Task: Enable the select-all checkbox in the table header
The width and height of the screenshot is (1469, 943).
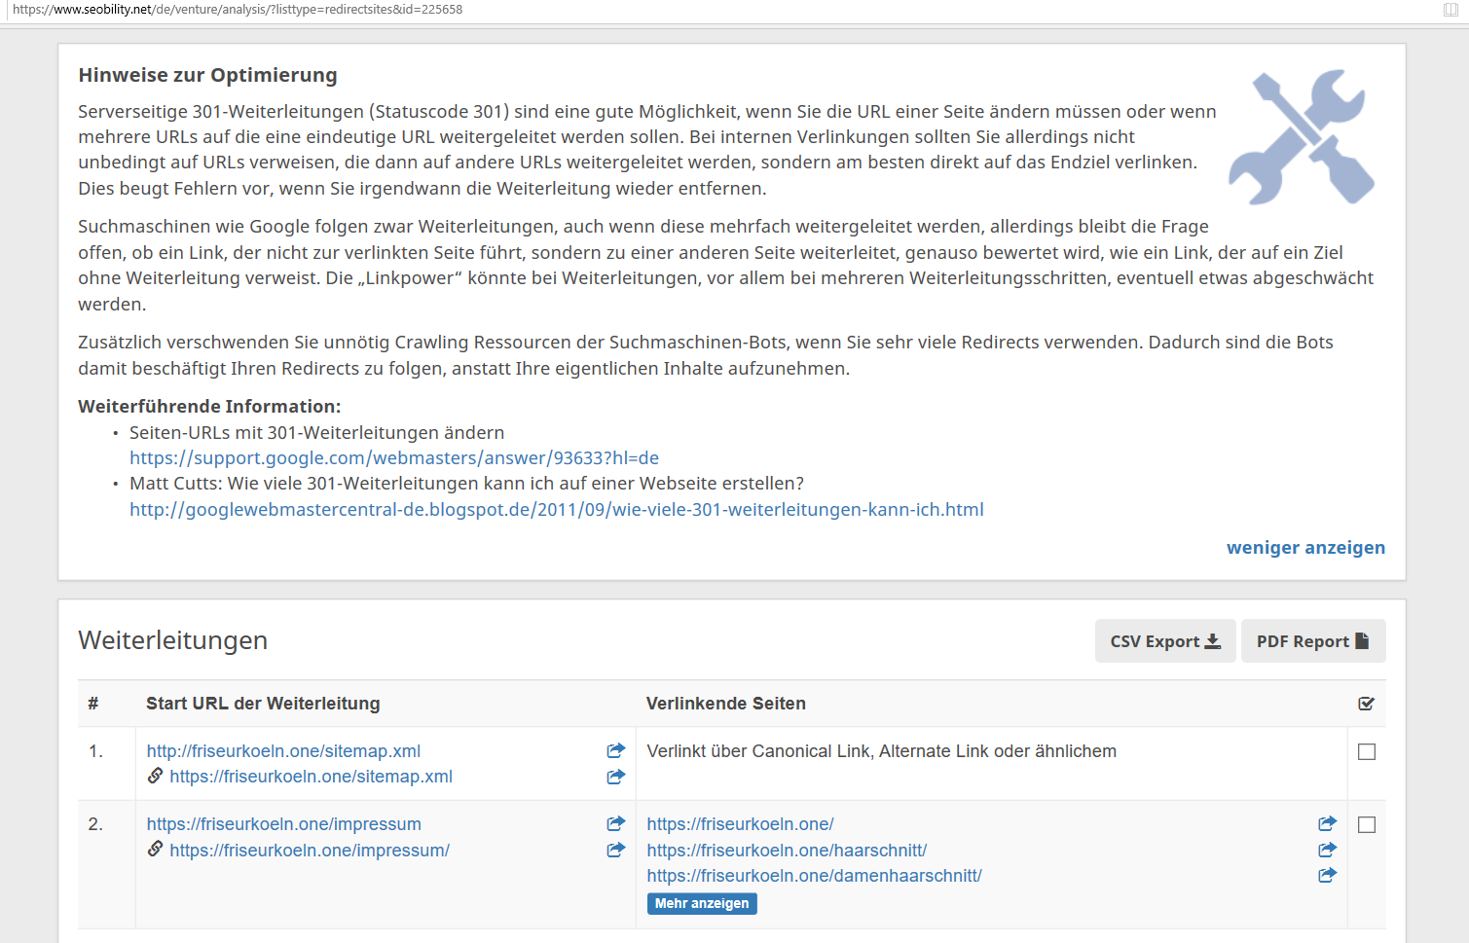Action: pos(1367,703)
